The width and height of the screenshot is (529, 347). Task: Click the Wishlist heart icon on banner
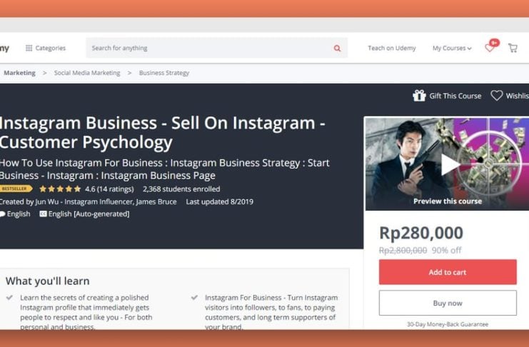pyautogui.click(x=497, y=96)
